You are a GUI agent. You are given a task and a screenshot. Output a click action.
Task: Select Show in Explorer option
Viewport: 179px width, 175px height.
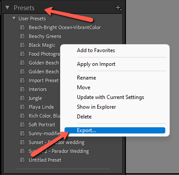pos(96,107)
